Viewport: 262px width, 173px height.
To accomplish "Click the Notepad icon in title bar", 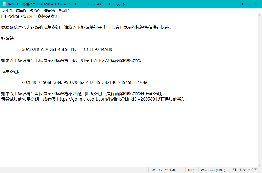I will tap(4, 4).
